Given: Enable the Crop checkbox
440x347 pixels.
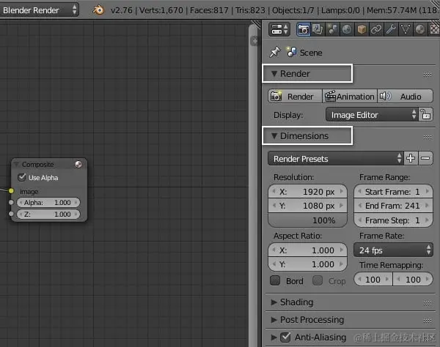Looking at the screenshot, I should pyautogui.click(x=318, y=280).
